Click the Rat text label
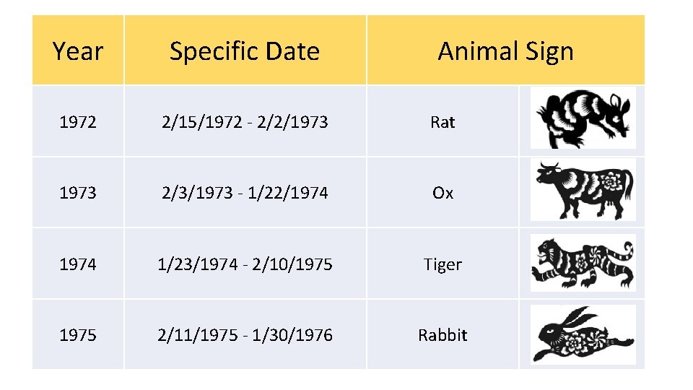The width and height of the screenshot is (693, 390). [443, 122]
